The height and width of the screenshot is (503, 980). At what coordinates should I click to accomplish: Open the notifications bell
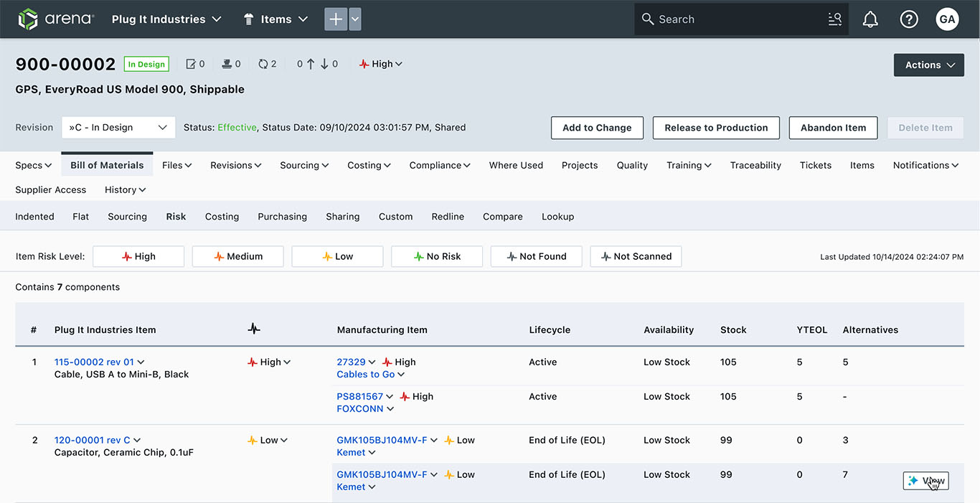pos(870,19)
